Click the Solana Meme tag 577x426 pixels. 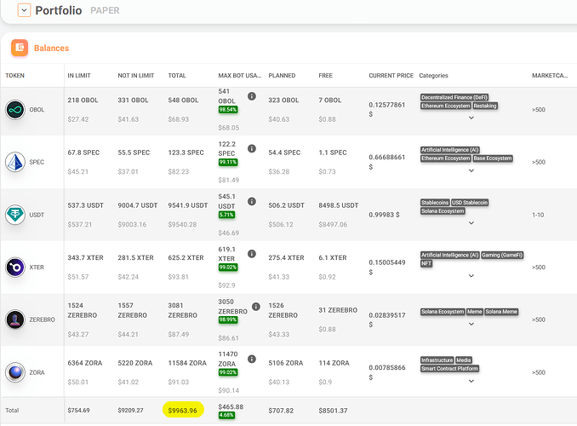click(501, 311)
